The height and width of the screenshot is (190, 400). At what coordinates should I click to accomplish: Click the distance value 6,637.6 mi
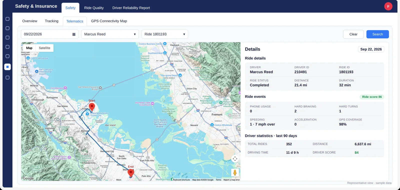[x=363, y=144]
